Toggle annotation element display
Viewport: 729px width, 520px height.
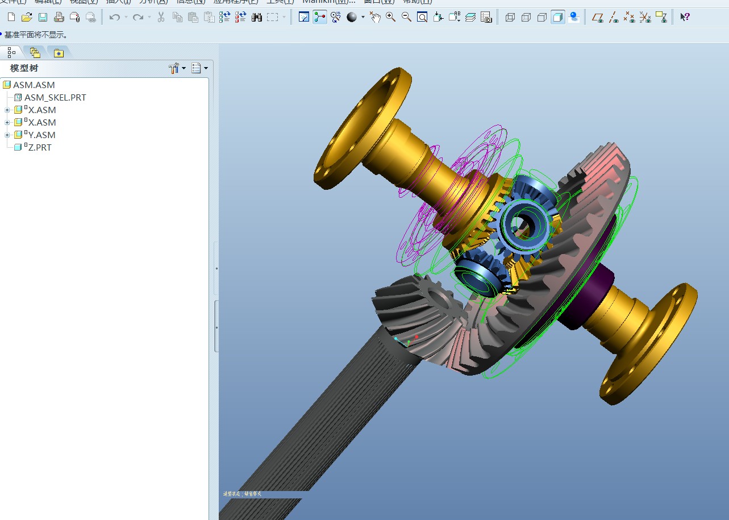tap(661, 17)
